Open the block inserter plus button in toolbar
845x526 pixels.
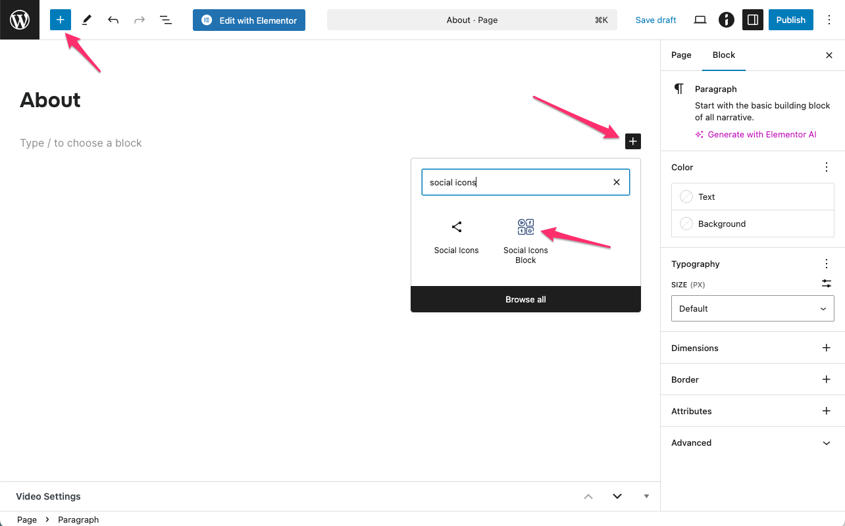click(60, 20)
